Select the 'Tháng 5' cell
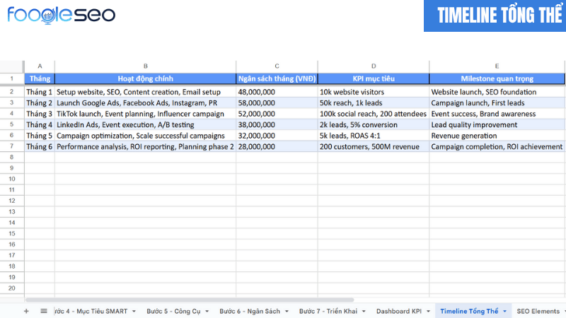This screenshot has width=566, height=318. [x=40, y=136]
